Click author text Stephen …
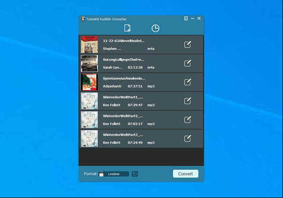 [x=112, y=49]
